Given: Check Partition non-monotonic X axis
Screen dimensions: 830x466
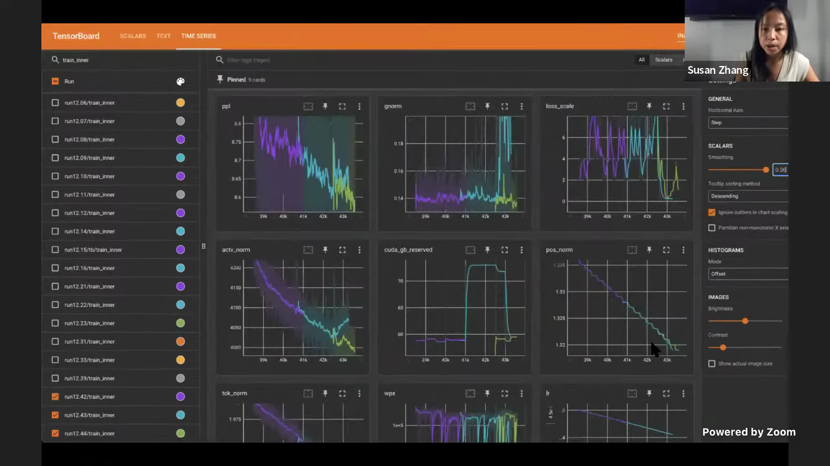Looking at the screenshot, I should 712,228.
